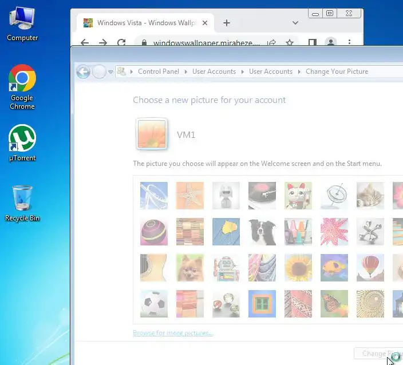Open Chrome's three-dot menu
The width and height of the screenshot is (403, 365).
[349, 42]
